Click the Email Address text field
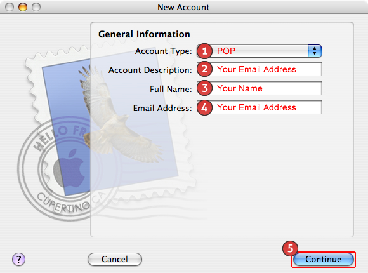Viewport: 368px width, 273px height. [259, 107]
